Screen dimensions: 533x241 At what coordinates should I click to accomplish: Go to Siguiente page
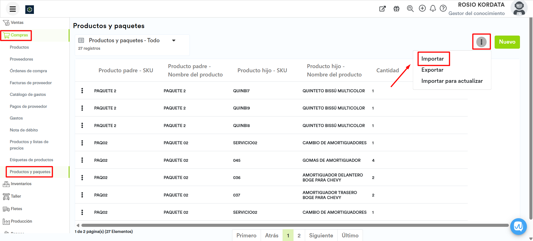pos(321,235)
